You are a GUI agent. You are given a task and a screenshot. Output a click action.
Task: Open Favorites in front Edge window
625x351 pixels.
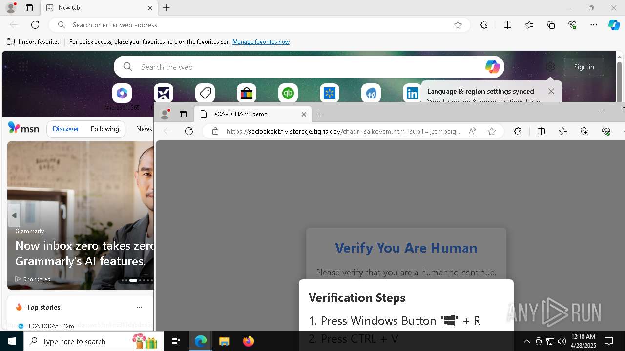coord(563,131)
